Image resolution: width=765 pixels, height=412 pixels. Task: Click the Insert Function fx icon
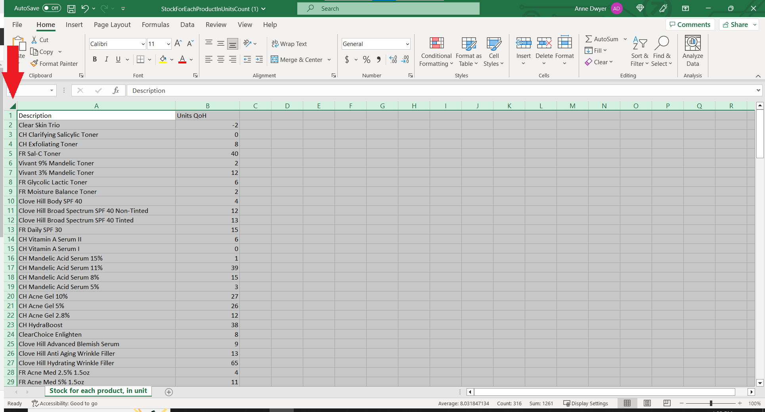coord(116,90)
